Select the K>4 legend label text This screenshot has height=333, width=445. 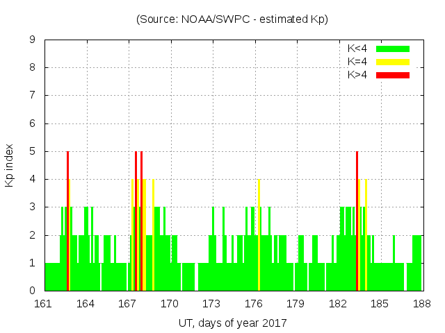357,74
